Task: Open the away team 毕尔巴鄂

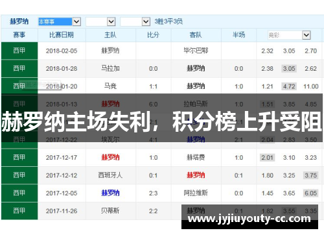Action: point(196,51)
